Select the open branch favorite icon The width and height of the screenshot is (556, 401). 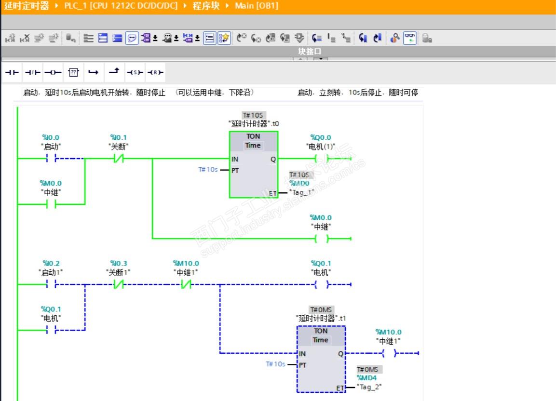pyautogui.click(x=94, y=72)
